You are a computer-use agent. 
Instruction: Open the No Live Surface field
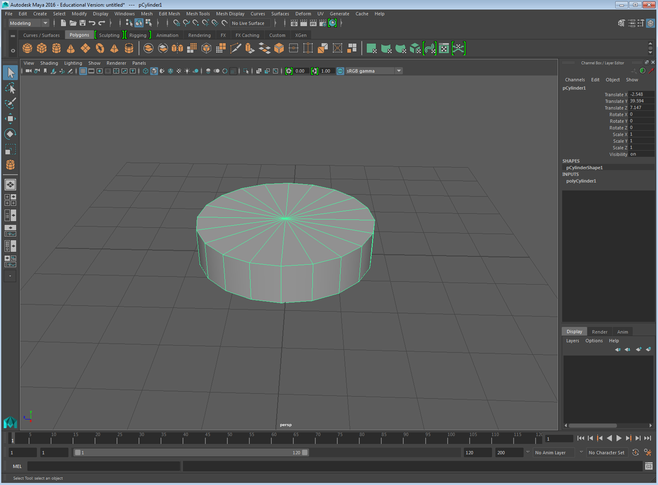[250, 23]
